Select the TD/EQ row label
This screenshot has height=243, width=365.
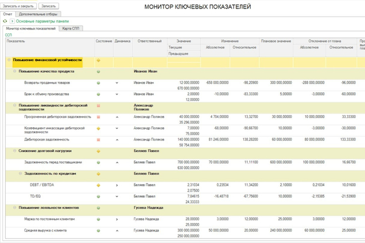click(x=35, y=196)
